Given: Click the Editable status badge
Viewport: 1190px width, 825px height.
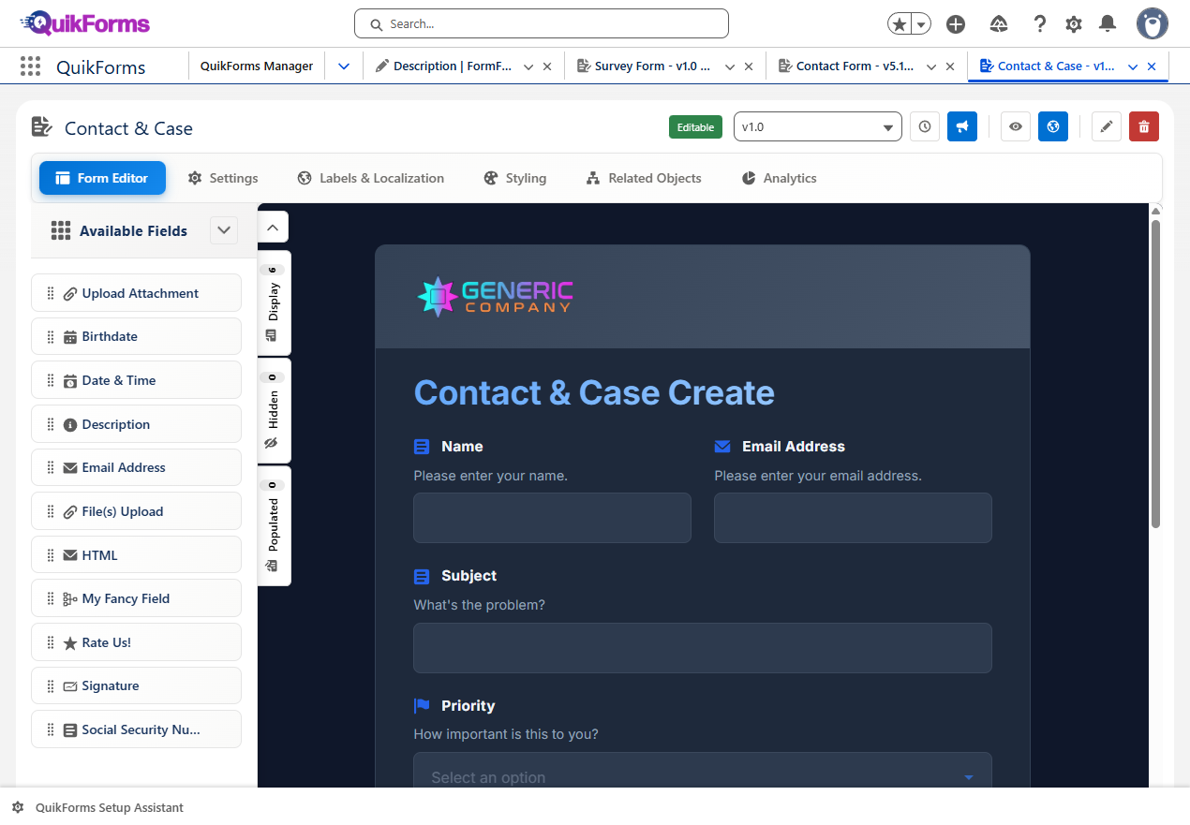Looking at the screenshot, I should click(x=695, y=126).
